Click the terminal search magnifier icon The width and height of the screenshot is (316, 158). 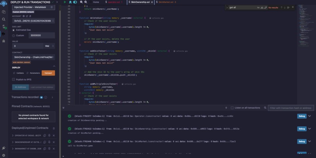coord(265,108)
